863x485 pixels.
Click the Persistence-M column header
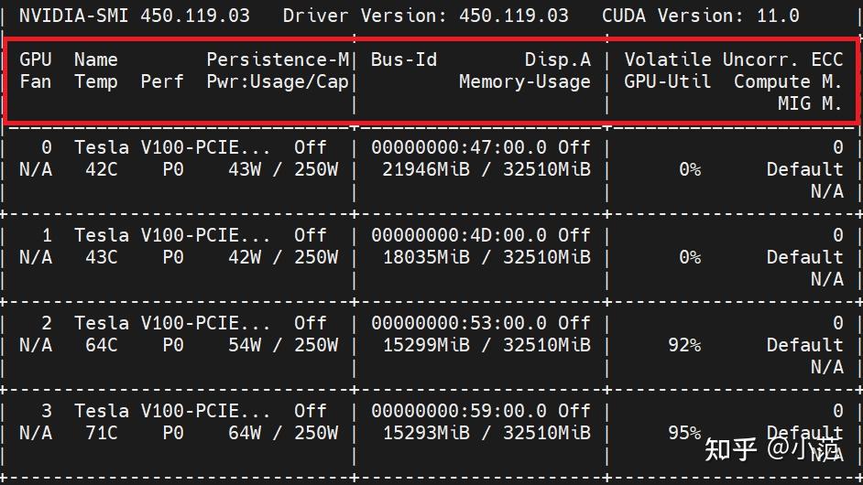278,59
